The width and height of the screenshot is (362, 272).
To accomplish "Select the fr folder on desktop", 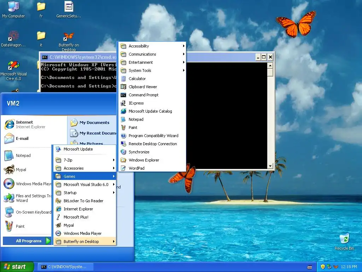I will click(x=41, y=9).
